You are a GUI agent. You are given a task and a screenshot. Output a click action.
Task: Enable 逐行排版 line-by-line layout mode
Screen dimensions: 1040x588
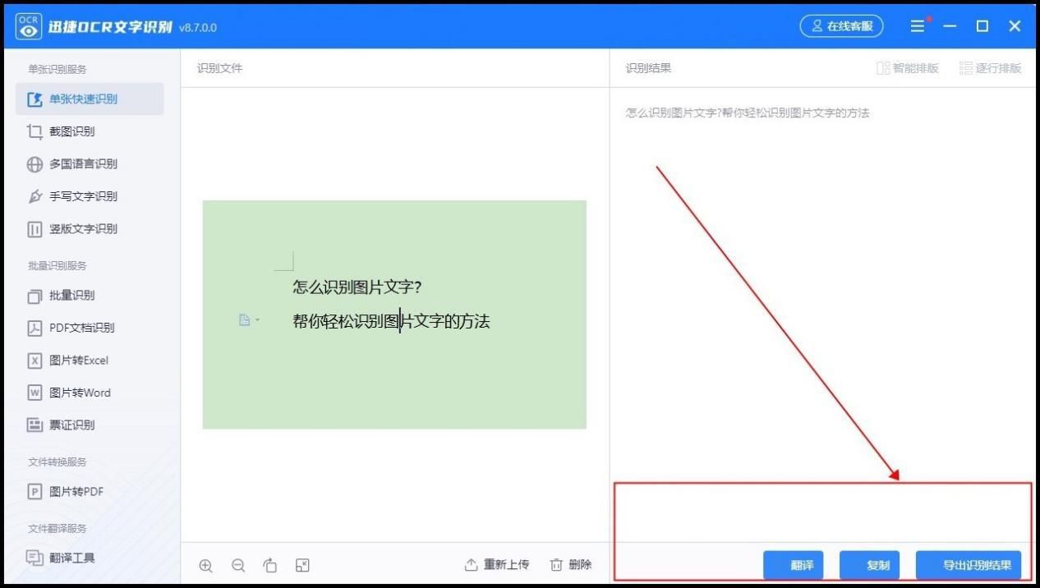pyautogui.click(x=990, y=67)
